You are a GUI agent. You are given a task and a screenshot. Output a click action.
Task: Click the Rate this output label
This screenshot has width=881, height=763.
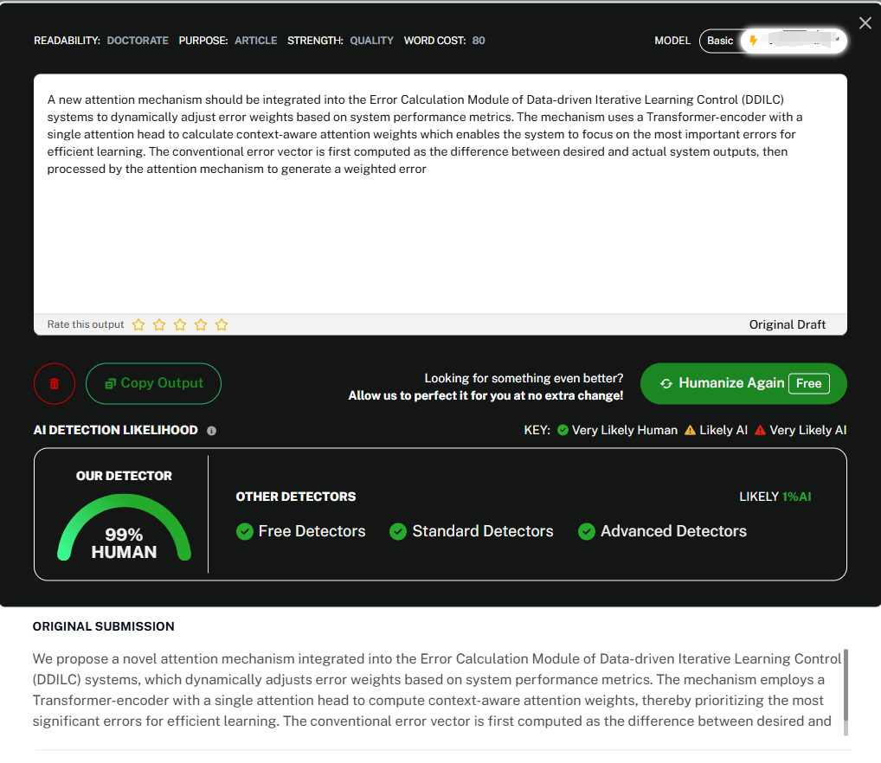tap(86, 324)
